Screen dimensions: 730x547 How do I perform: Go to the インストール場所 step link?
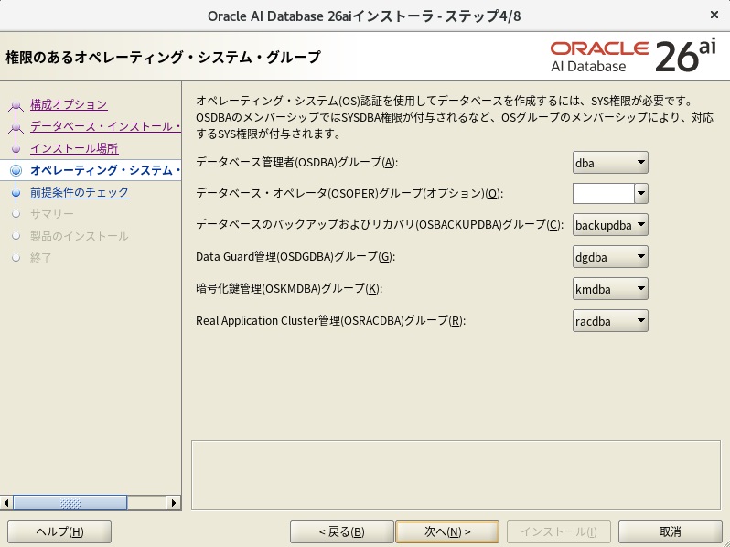tap(74, 148)
